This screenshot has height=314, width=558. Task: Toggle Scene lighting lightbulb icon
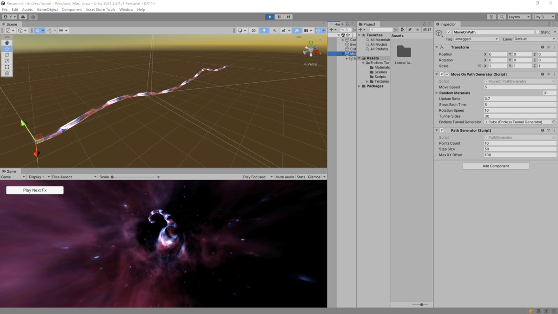[x=264, y=31]
